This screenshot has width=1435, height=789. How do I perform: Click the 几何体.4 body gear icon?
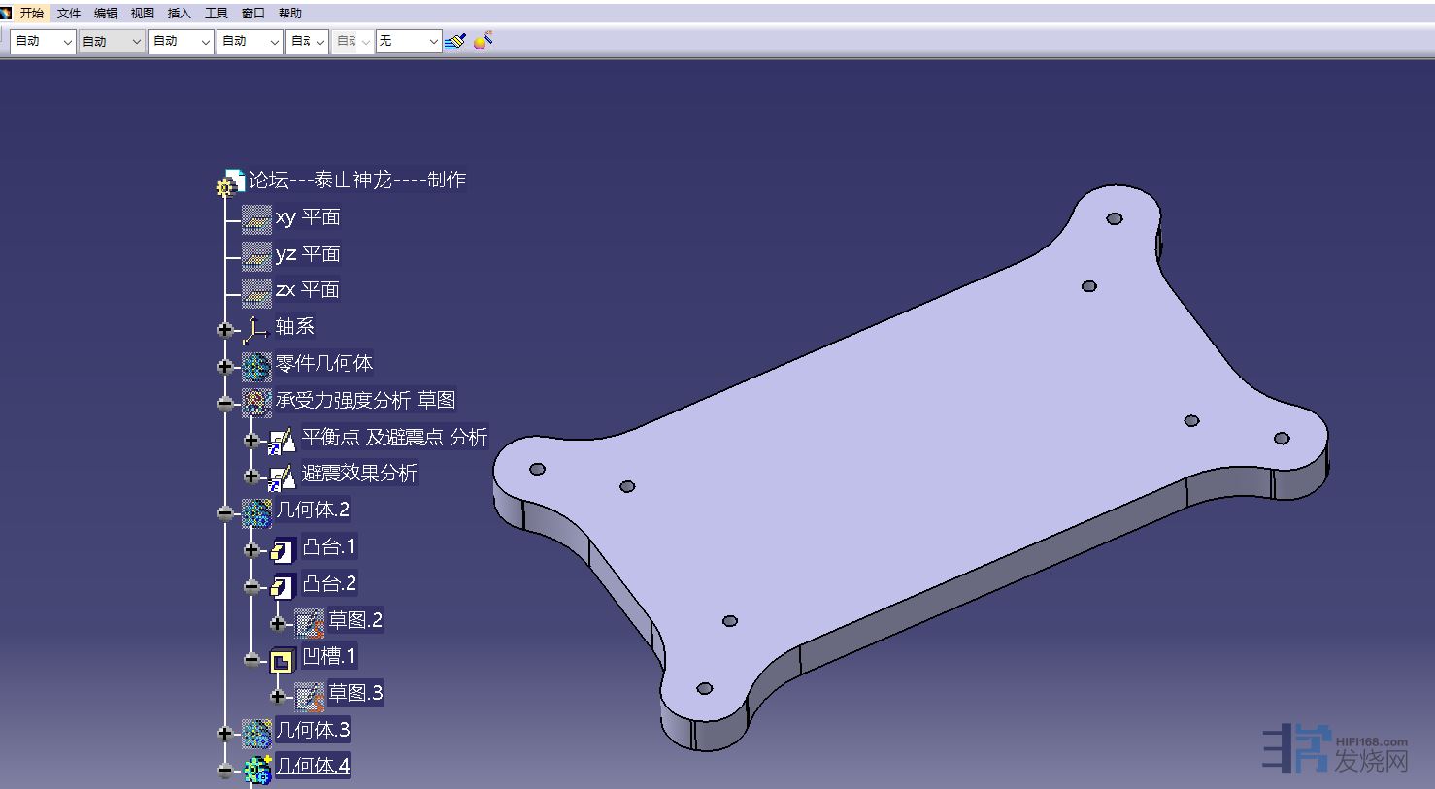coord(256,769)
